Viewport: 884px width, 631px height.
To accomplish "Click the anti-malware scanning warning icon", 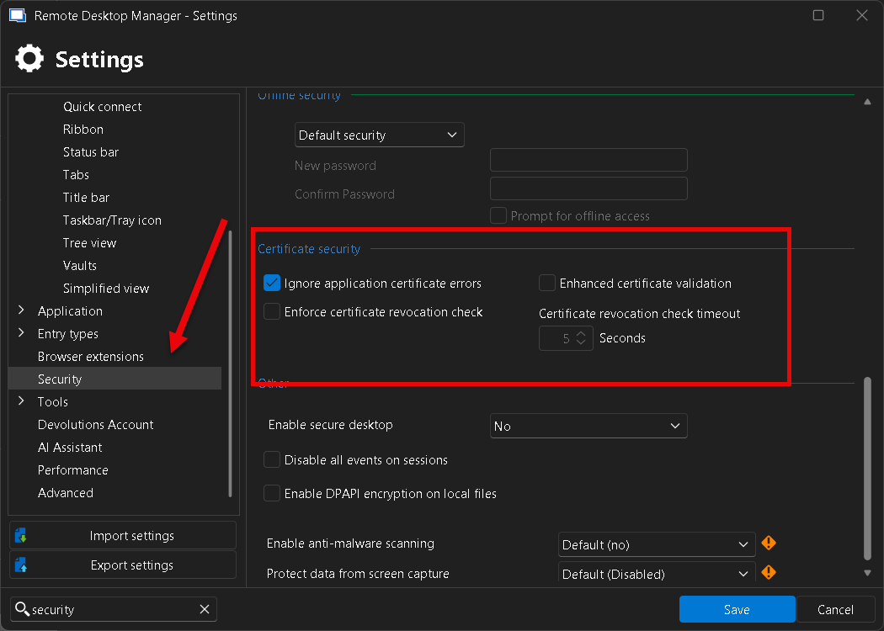I will tap(769, 544).
